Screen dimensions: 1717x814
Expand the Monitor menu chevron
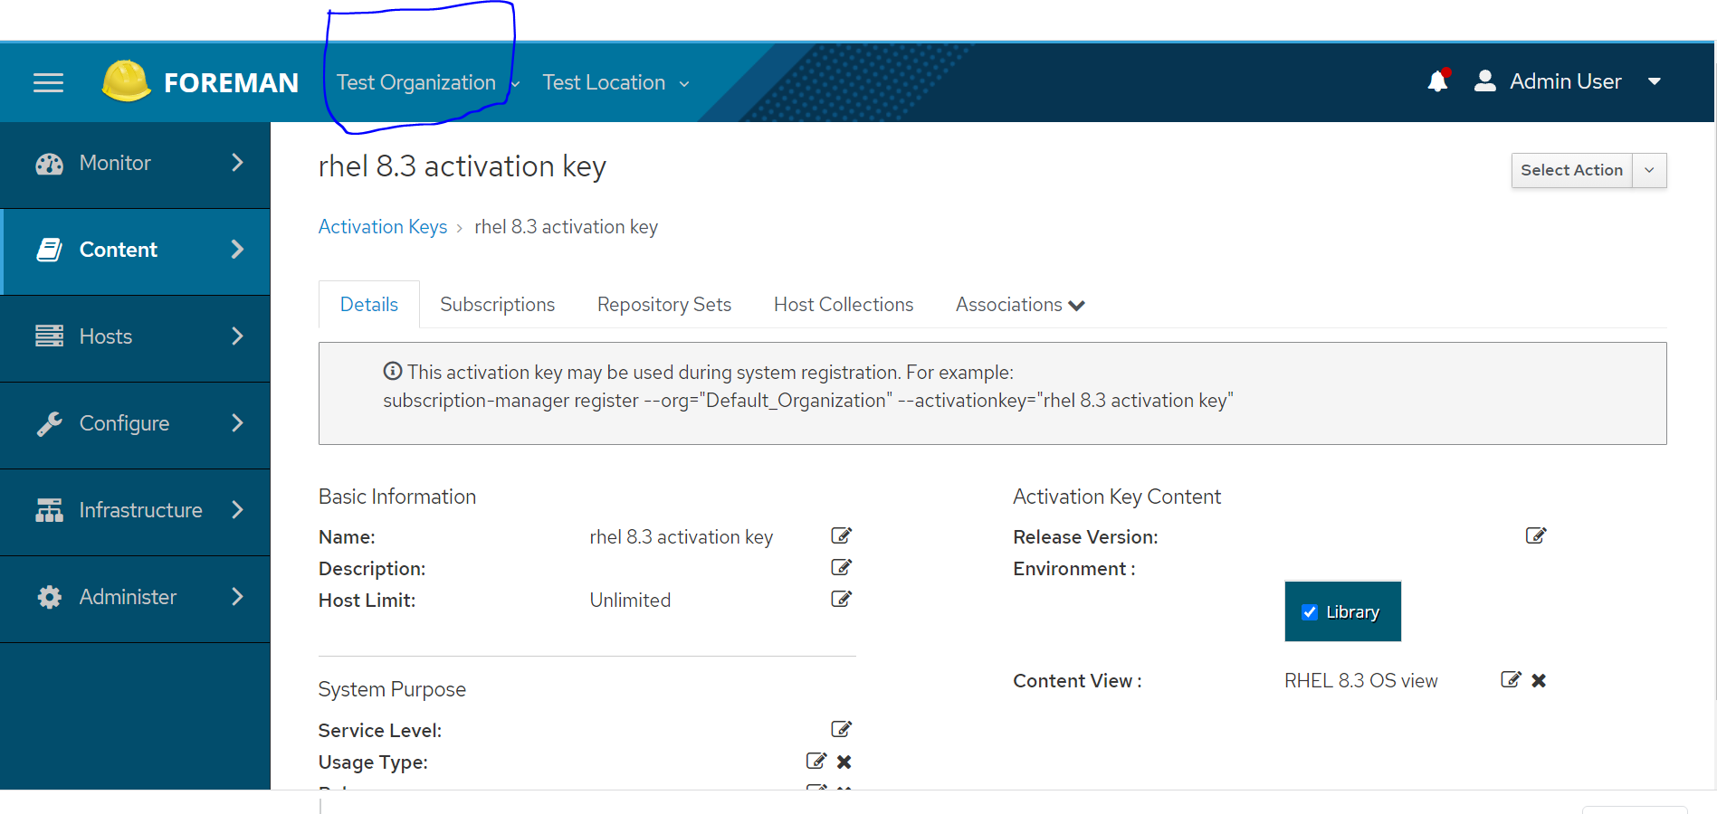(x=237, y=163)
